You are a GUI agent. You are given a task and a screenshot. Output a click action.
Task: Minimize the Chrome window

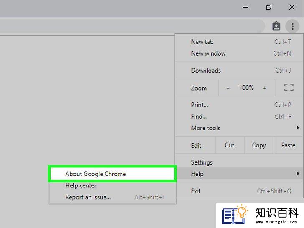[246, 8]
